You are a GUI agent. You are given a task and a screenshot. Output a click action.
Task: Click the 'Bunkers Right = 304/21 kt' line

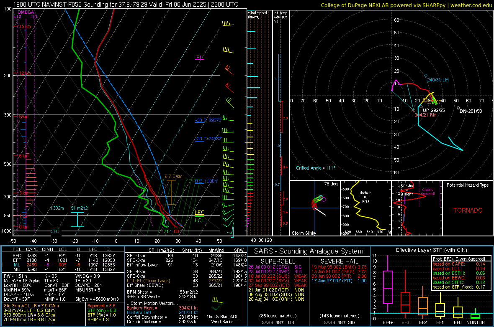(162, 308)
